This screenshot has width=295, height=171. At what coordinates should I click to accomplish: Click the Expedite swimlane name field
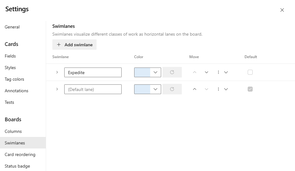point(93,72)
